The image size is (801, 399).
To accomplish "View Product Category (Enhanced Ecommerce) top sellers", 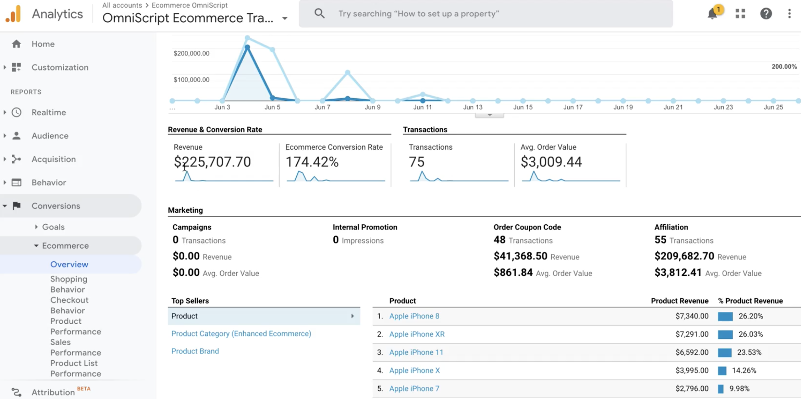I will tap(241, 334).
